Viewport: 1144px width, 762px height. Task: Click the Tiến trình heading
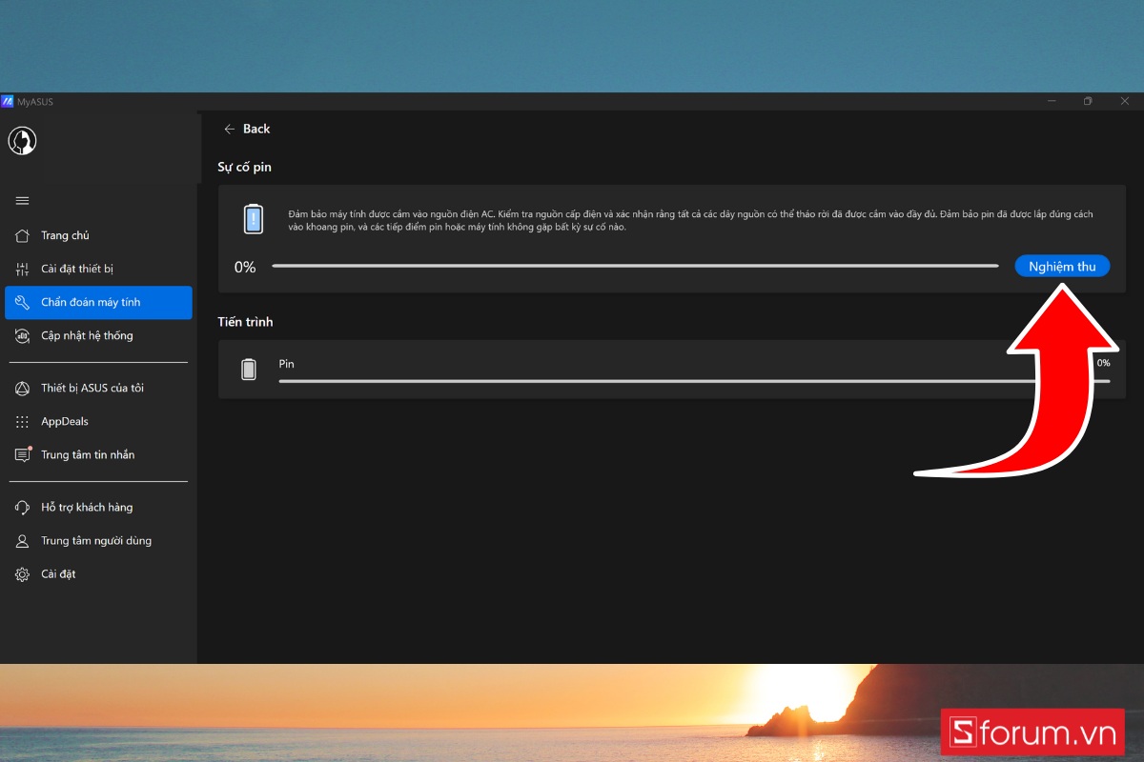coord(245,322)
